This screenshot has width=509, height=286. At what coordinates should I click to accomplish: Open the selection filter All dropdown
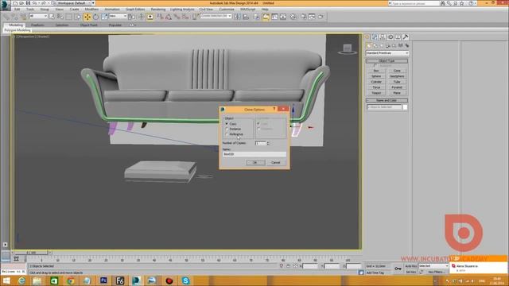[38, 16]
